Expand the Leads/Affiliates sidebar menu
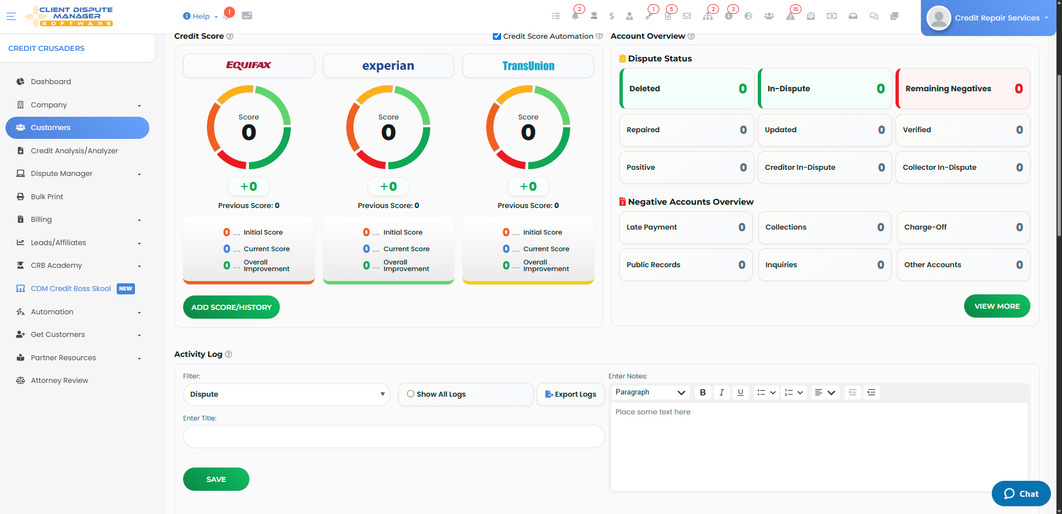Viewport: 1062px width, 514px height. point(77,243)
